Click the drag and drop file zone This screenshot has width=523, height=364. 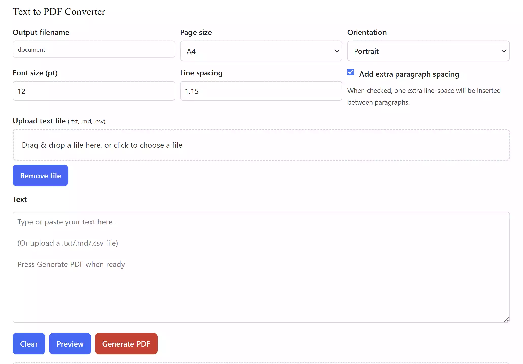click(x=261, y=145)
